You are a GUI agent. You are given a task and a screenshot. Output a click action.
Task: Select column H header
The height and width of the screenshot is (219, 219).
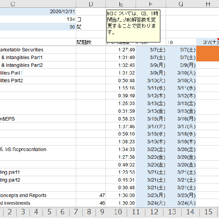coord(208,4)
